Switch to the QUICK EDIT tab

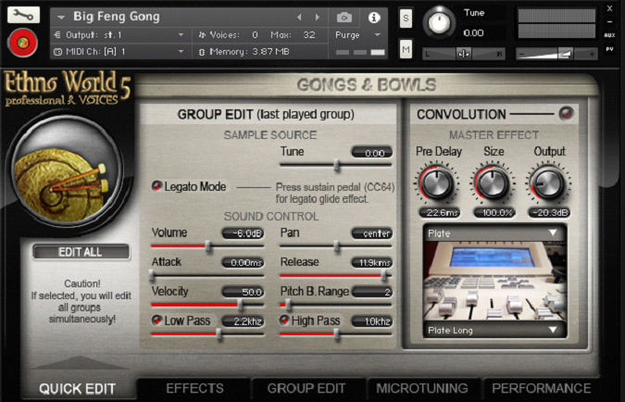click(x=78, y=388)
